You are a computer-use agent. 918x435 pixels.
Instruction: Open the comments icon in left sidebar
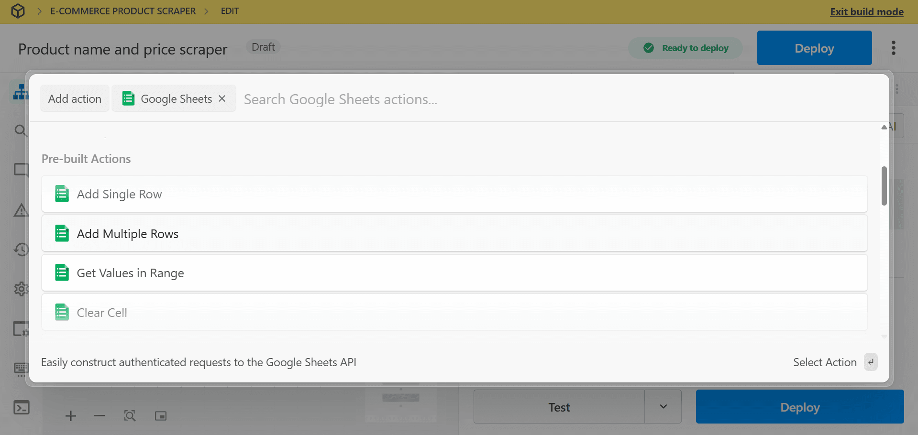point(21,170)
